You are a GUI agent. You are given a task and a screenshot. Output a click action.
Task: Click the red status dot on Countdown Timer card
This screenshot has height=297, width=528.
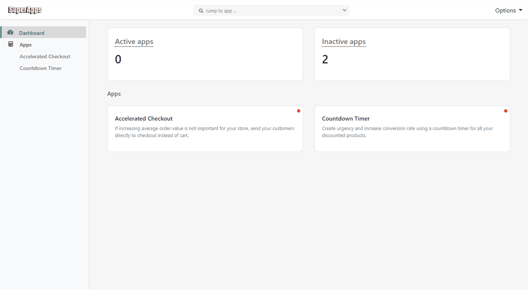click(506, 111)
